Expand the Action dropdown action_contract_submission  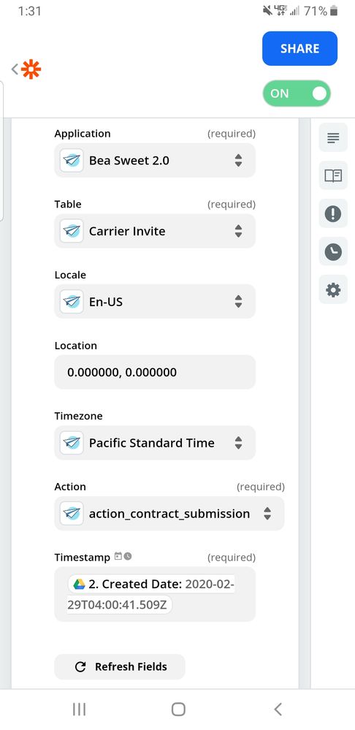coord(169,514)
